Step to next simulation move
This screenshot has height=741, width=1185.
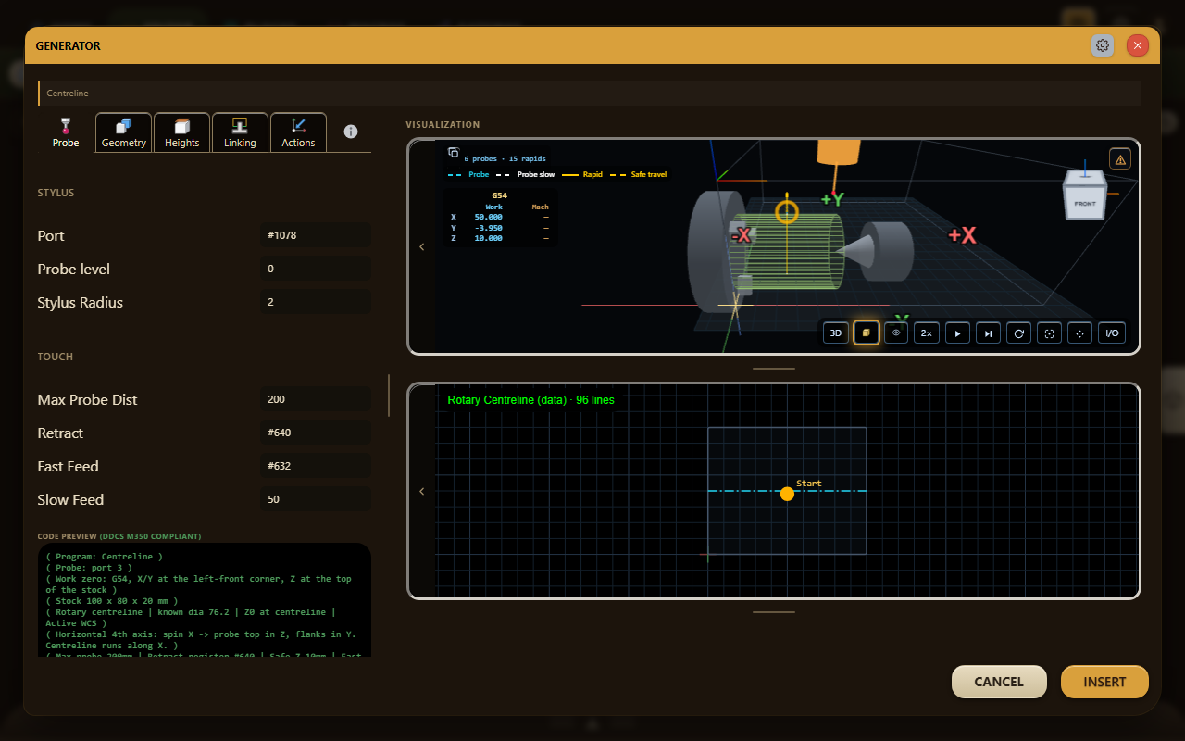988,333
